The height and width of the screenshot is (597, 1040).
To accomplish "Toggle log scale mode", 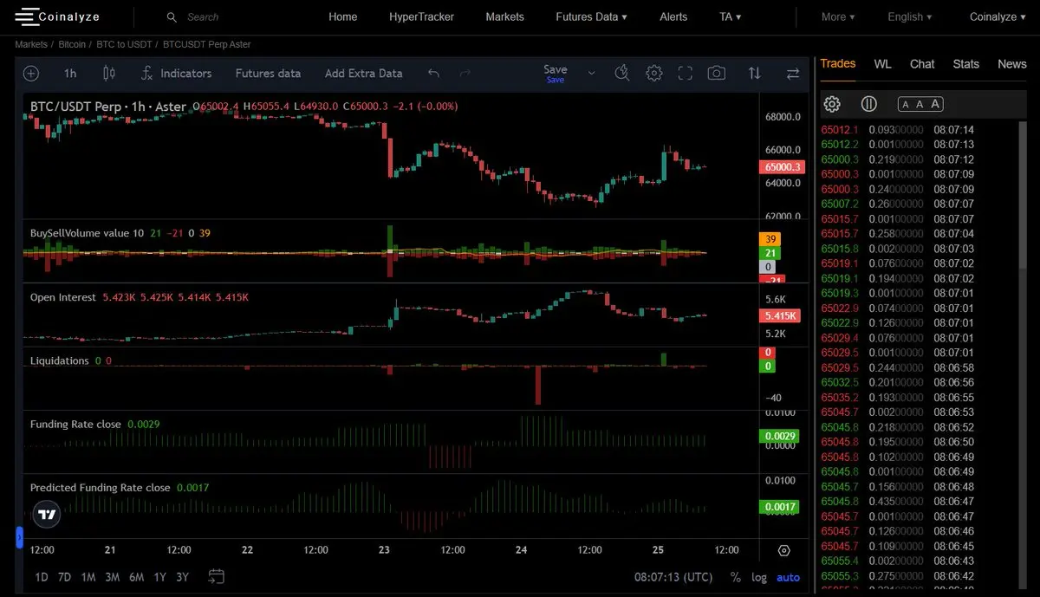I will [759, 577].
